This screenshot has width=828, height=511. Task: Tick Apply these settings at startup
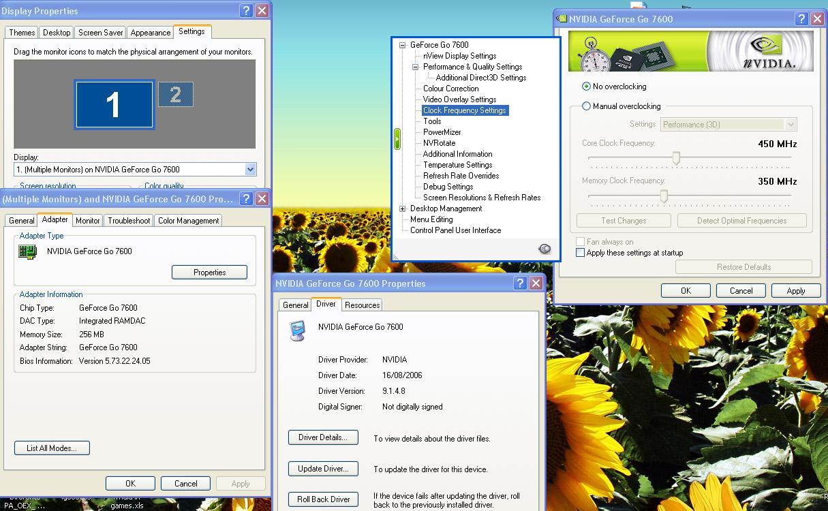point(581,253)
